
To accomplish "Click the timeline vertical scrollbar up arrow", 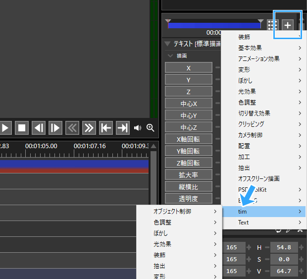I will pos(153,146).
